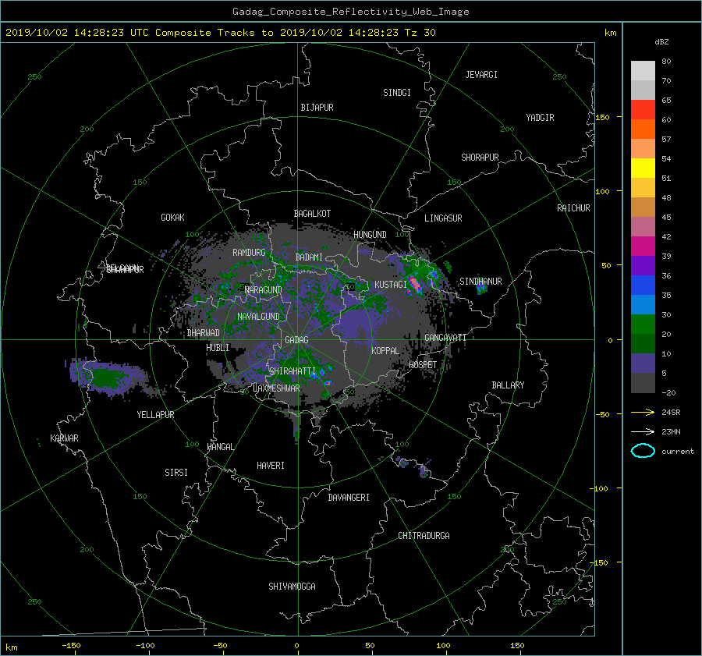Select the red swatch in dBZ legend

(x=643, y=109)
